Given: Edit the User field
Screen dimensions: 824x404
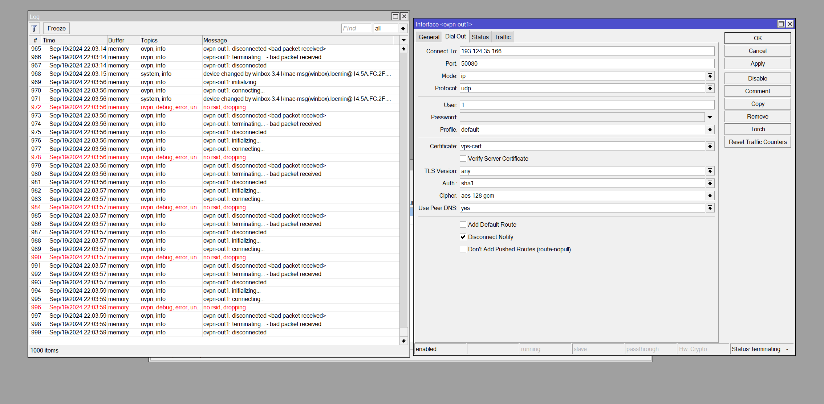Looking at the screenshot, I should 587,105.
